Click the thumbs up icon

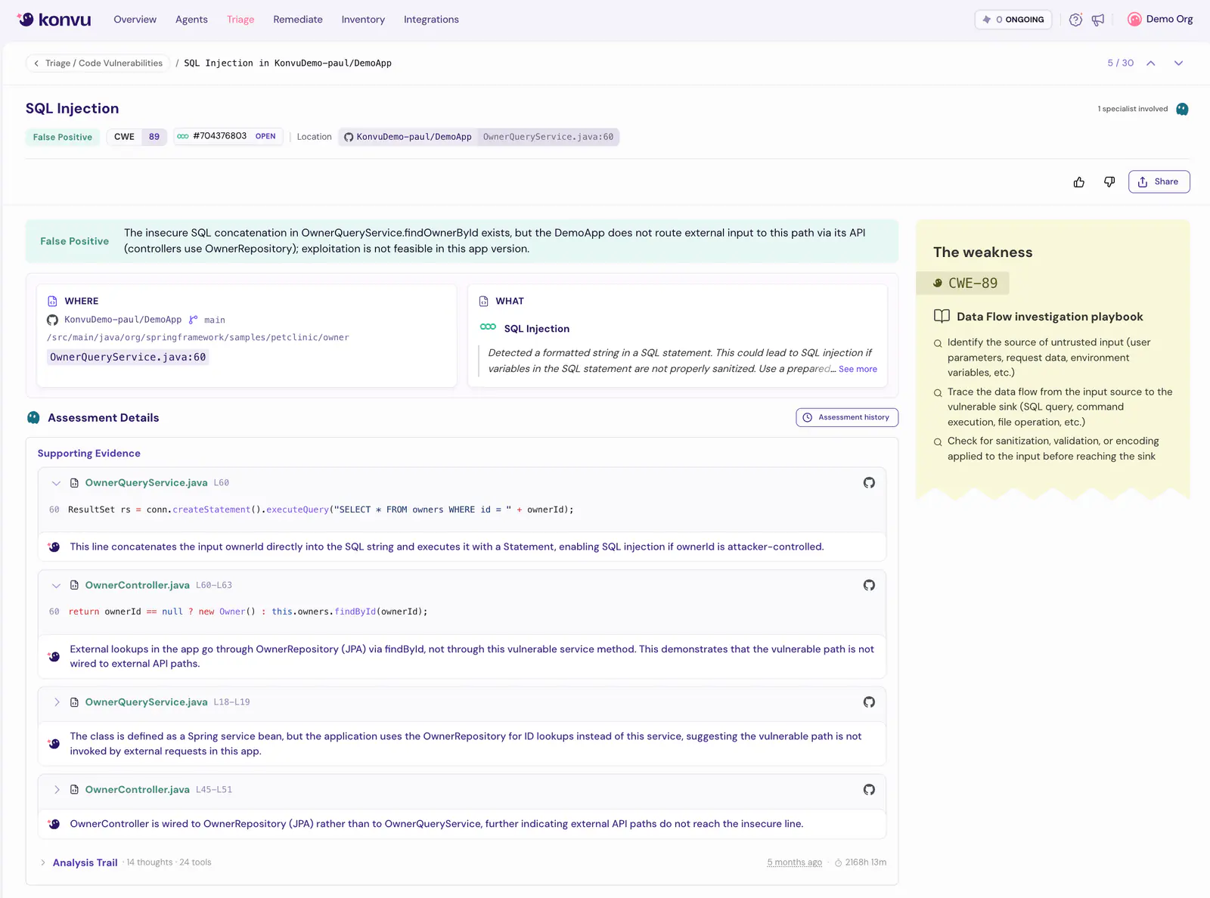click(1079, 182)
